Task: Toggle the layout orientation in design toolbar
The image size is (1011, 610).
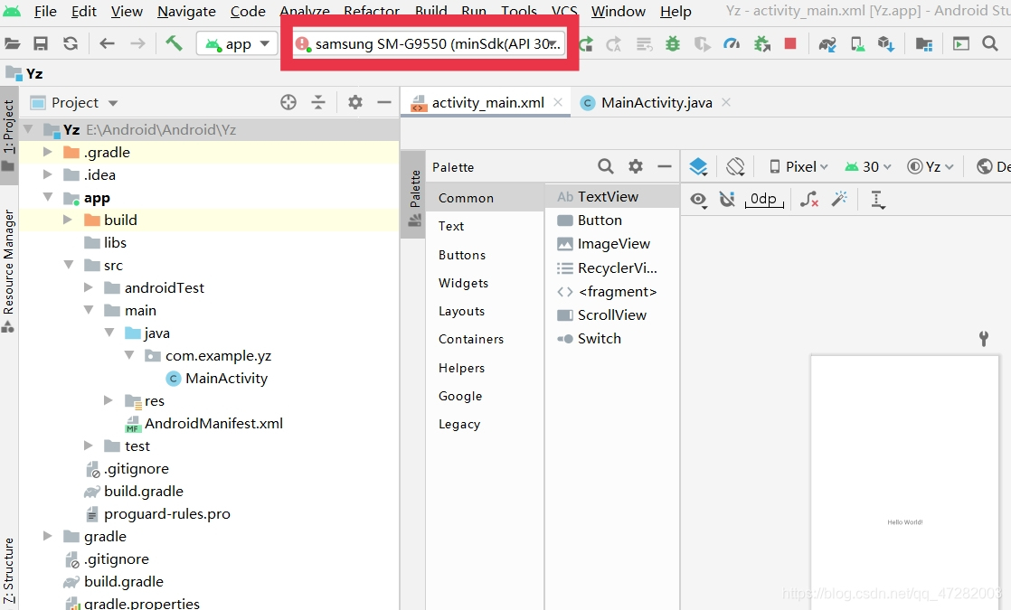Action: click(735, 166)
